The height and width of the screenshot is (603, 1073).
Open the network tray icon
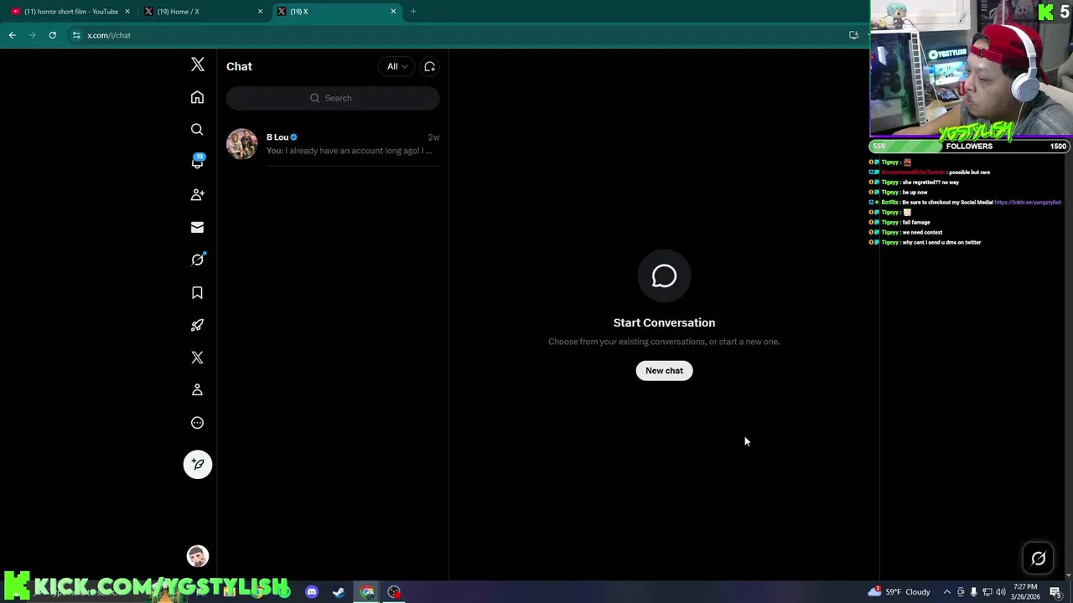coord(987,592)
